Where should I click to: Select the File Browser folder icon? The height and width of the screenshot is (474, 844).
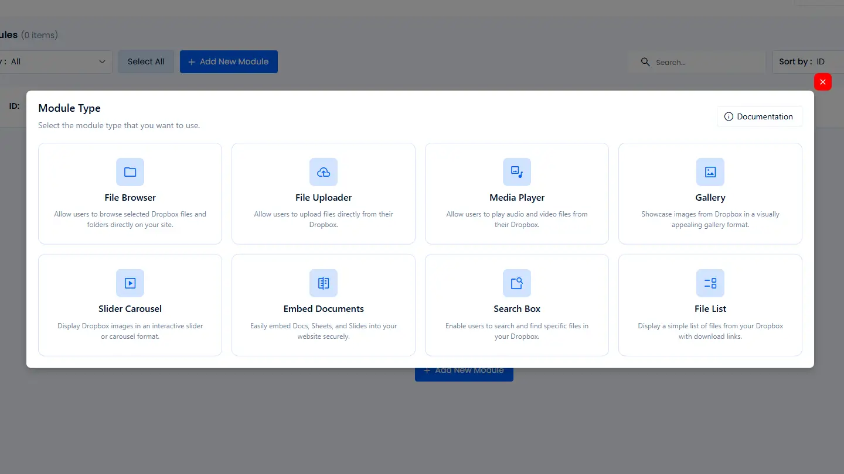click(130, 171)
